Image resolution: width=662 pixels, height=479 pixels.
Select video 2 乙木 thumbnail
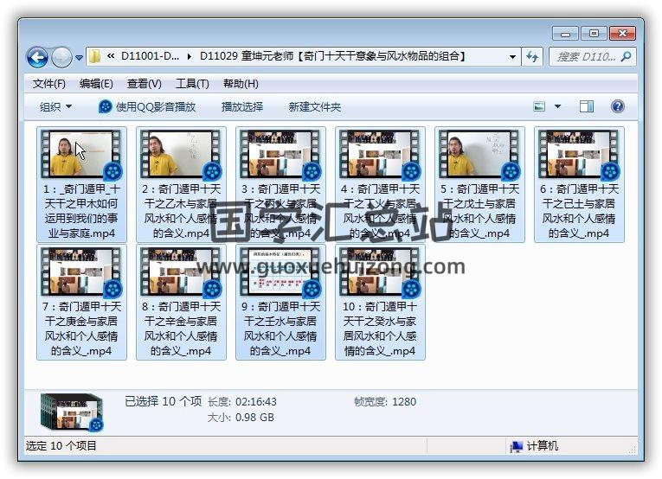pos(181,154)
